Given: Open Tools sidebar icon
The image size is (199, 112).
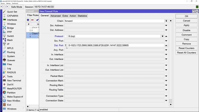Looking at the screenshot, I should point(4,77).
